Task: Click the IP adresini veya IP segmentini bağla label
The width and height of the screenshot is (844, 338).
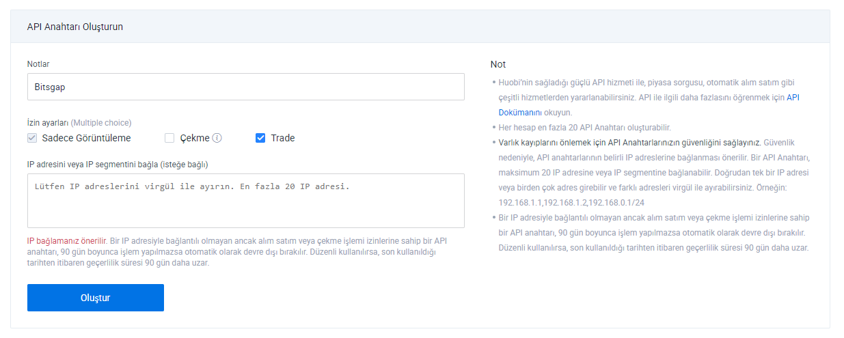Action: click(x=118, y=165)
